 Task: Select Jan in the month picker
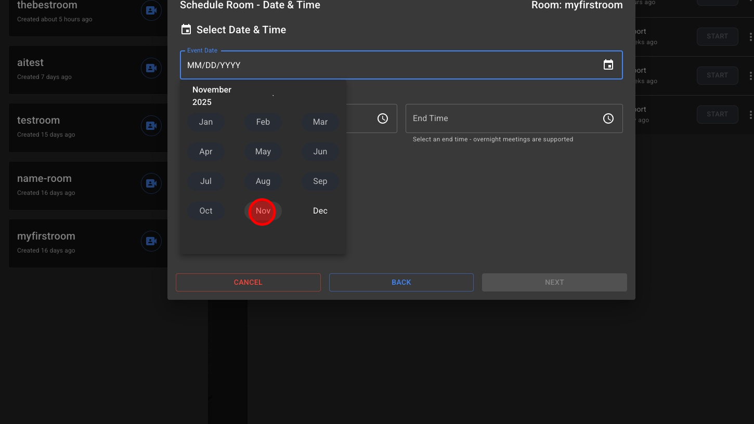tap(206, 122)
